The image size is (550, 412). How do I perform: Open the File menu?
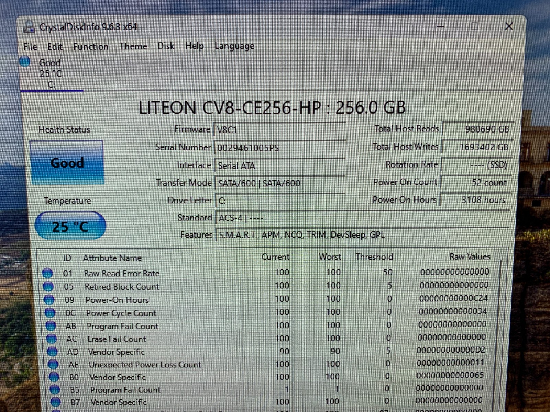click(30, 46)
